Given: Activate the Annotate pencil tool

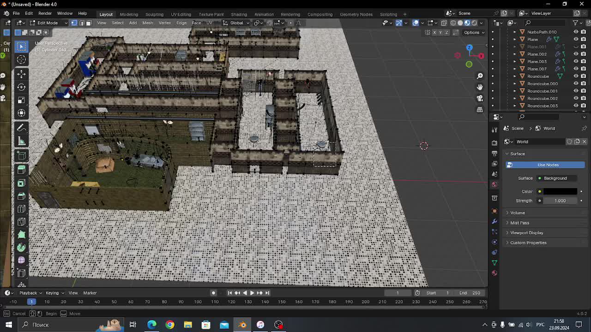Looking at the screenshot, I should coord(21,128).
